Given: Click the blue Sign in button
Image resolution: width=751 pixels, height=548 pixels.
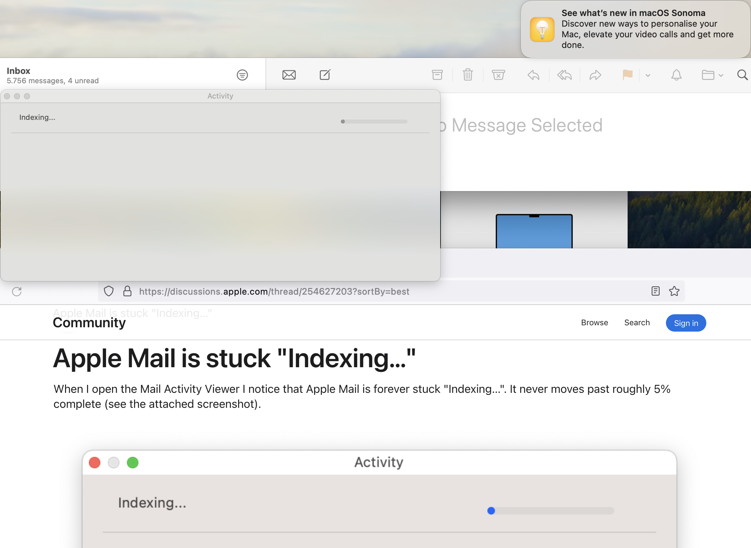Looking at the screenshot, I should 686,323.
